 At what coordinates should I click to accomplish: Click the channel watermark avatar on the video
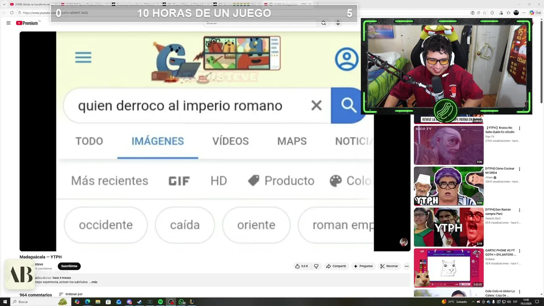click(404, 242)
